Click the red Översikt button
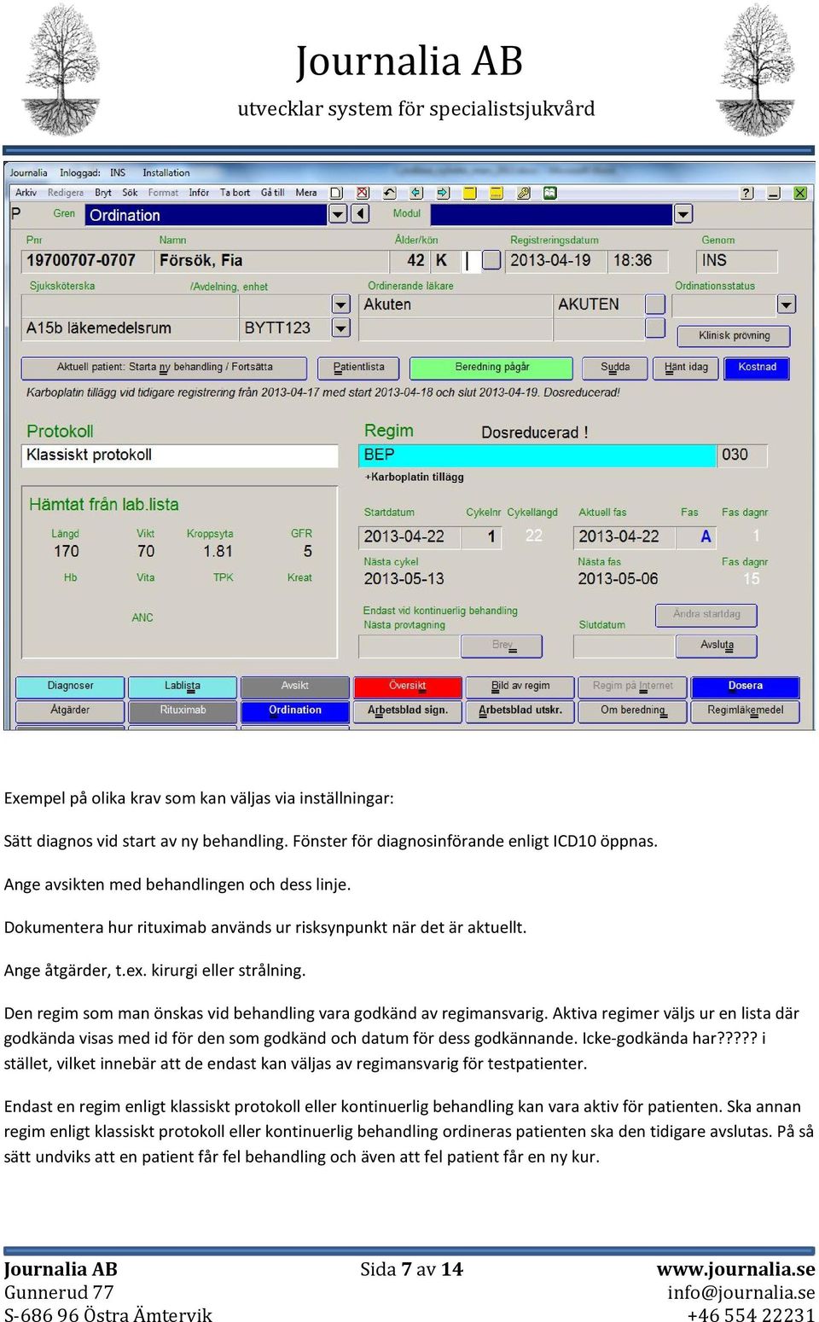 (408, 687)
